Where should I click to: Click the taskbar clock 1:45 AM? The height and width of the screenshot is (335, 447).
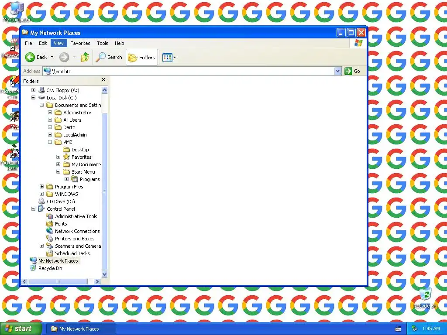click(x=431, y=329)
